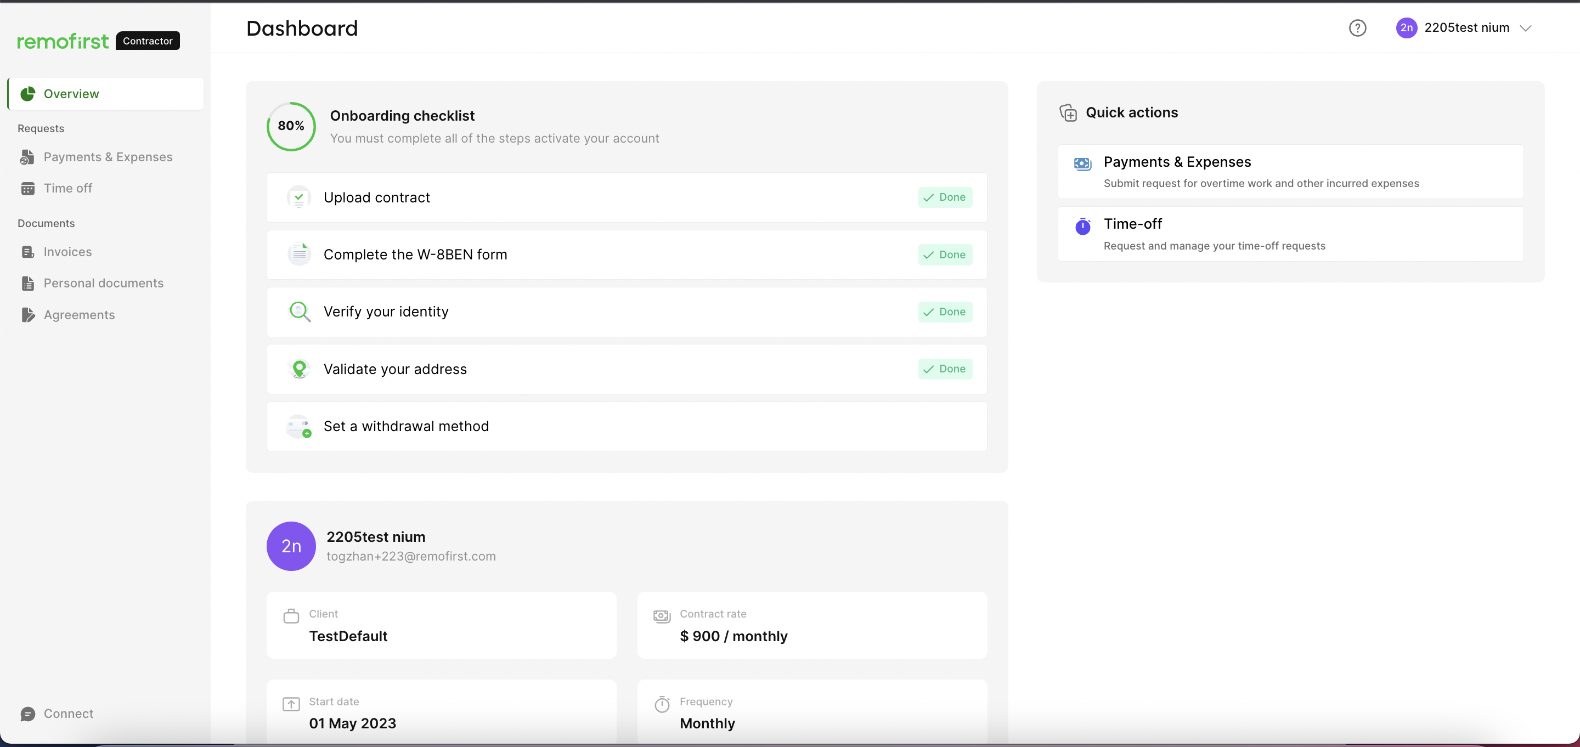Click the Client briefcase icon
Image resolution: width=1580 pixels, height=747 pixels.
click(291, 616)
